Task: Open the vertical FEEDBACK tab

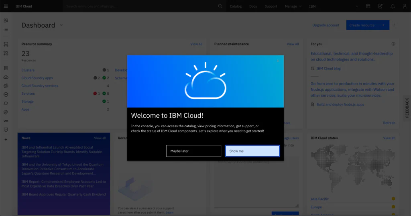Action: coord(407,108)
